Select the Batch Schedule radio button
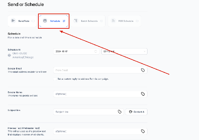This screenshot has height=140, width=199. [x=101, y=21]
